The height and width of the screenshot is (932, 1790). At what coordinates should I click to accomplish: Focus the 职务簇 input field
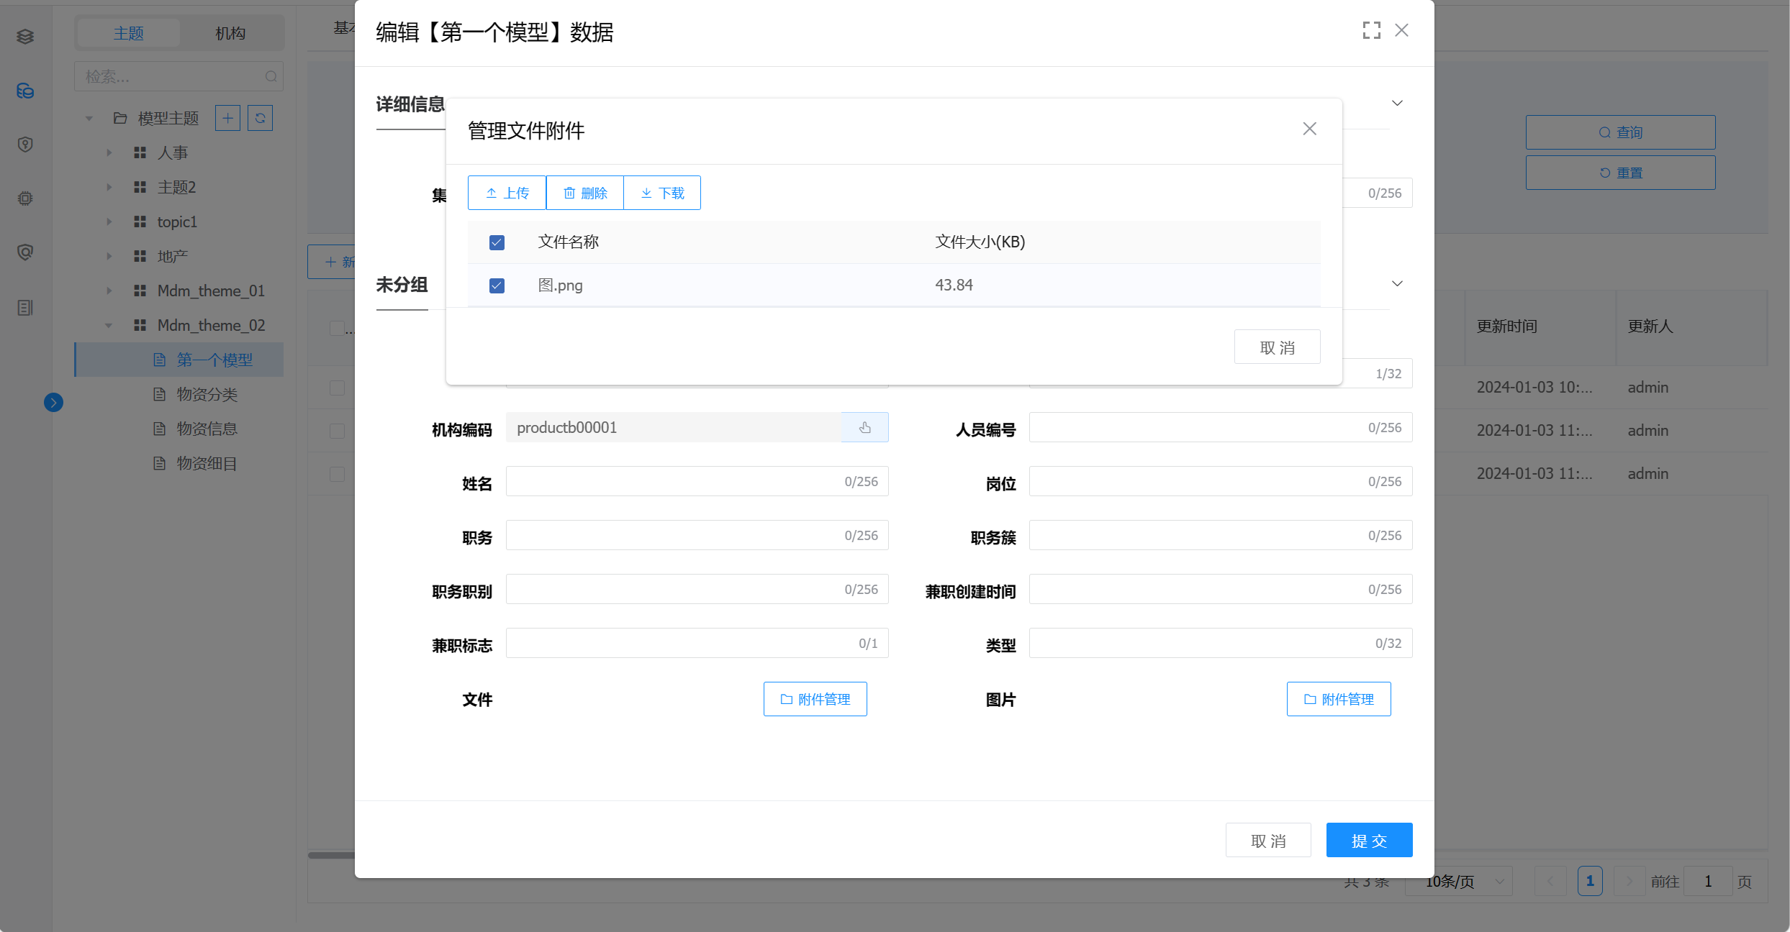1221,535
